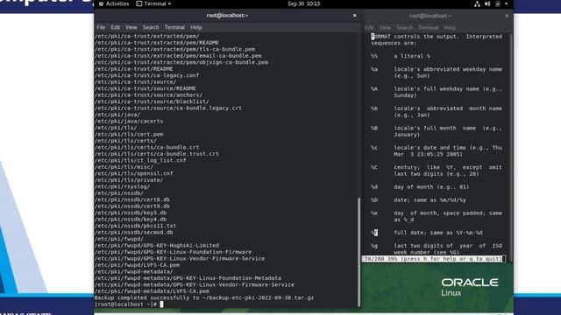
Task: Click the highlighted %F format entry in man page
Action: pyautogui.click(x=374, y=233)
